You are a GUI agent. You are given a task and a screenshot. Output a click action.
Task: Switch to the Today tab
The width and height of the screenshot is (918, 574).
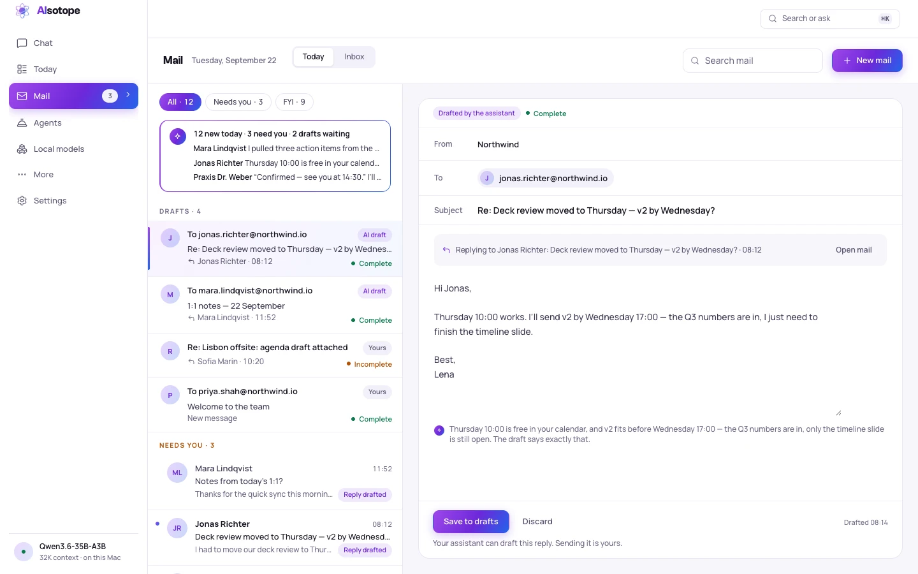313,57
